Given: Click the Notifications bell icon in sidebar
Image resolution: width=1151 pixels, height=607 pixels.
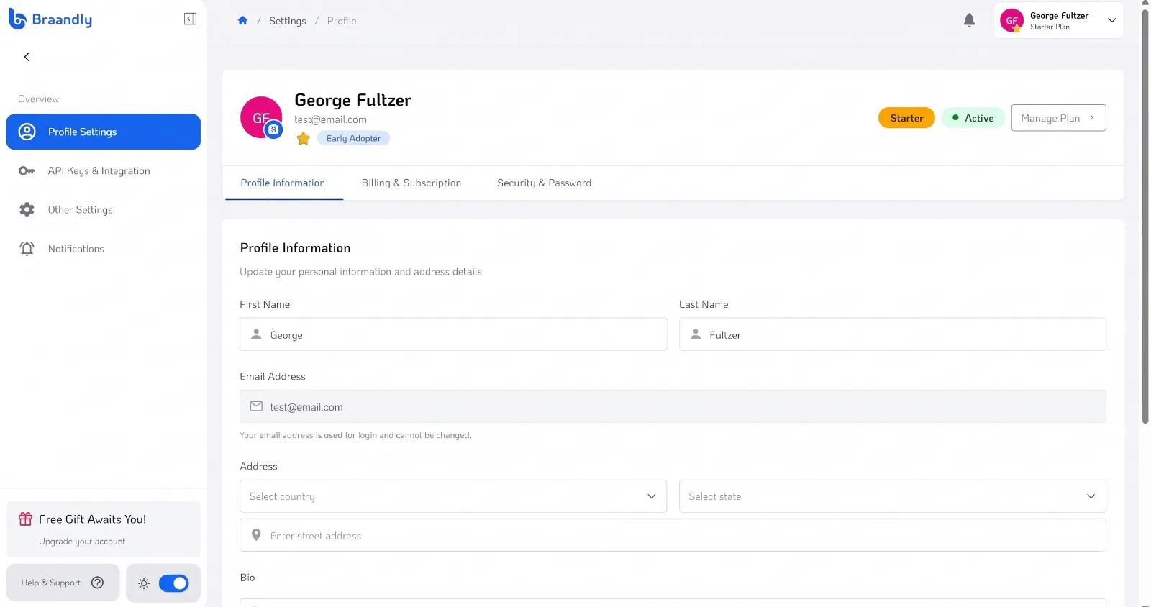Looking at the screenshot, I should (x=27, y=249).
